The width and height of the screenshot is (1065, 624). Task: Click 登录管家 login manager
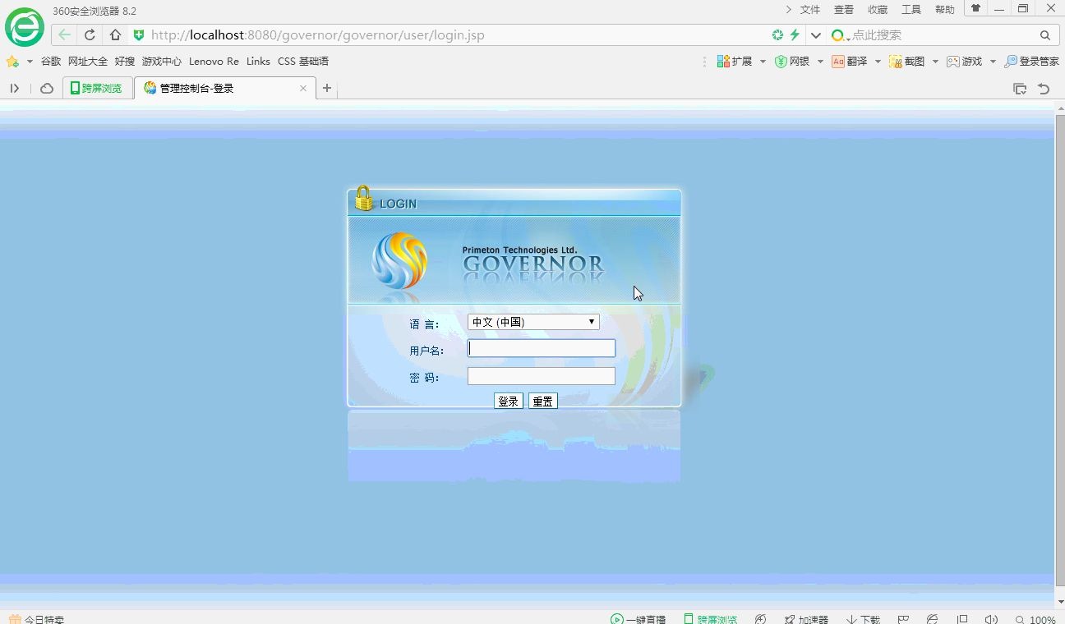(x=1032, y=62)
